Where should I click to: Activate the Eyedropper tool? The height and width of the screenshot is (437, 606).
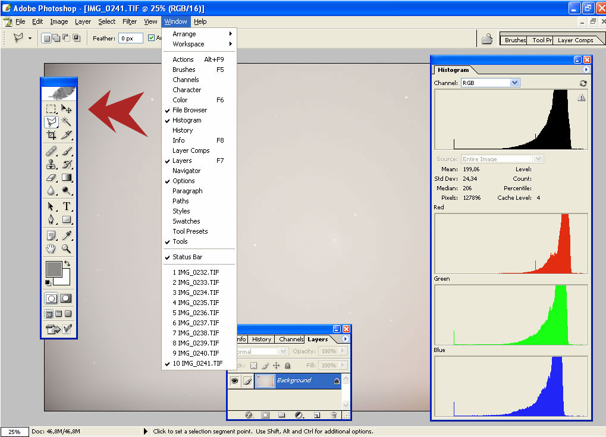pos(67,235)
